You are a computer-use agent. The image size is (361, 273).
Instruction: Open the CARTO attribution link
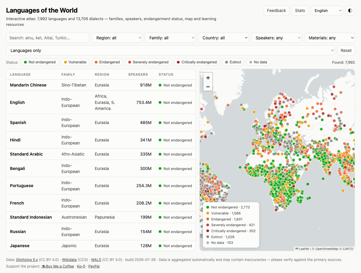click(x=348, y=249)
